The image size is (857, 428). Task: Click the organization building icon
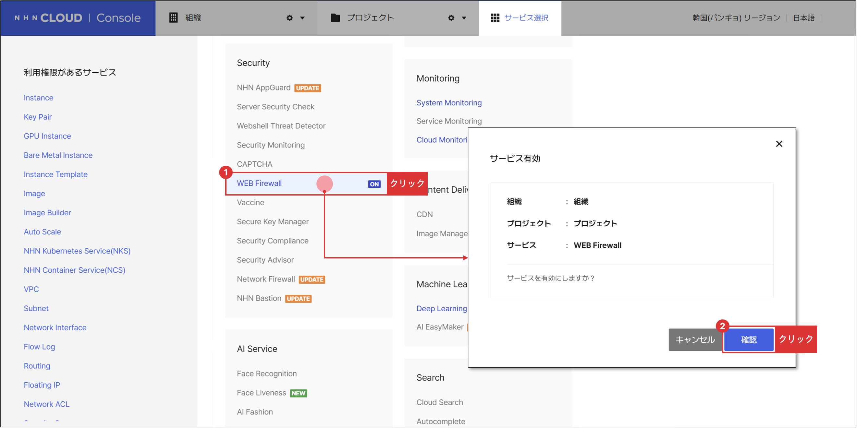click(x=173, y=18)
